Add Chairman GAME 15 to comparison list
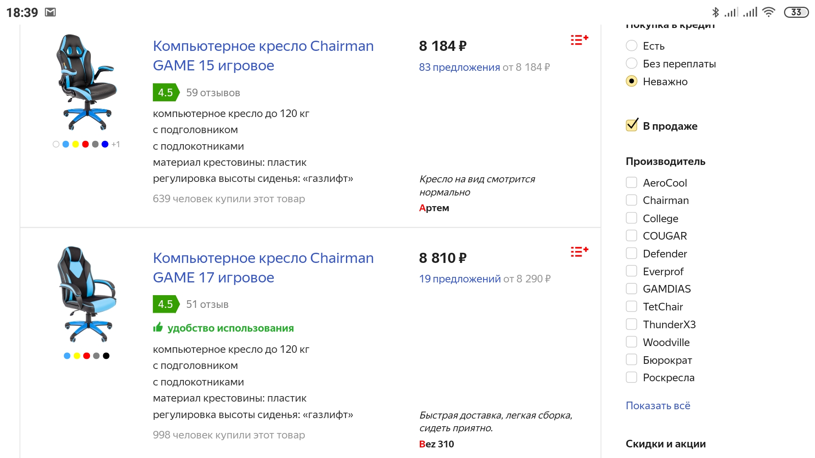The height and width of the screenshot is (458, 815). [579, 40]
